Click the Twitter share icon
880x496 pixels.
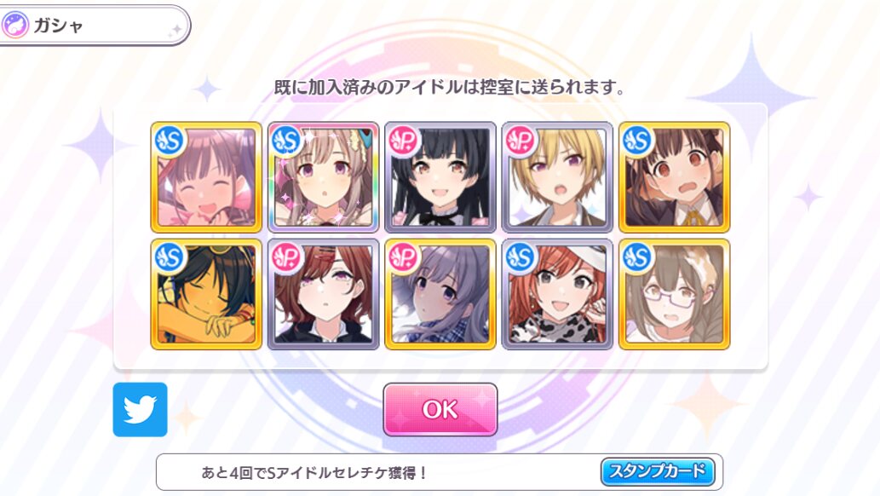click(x=140, y=409)
